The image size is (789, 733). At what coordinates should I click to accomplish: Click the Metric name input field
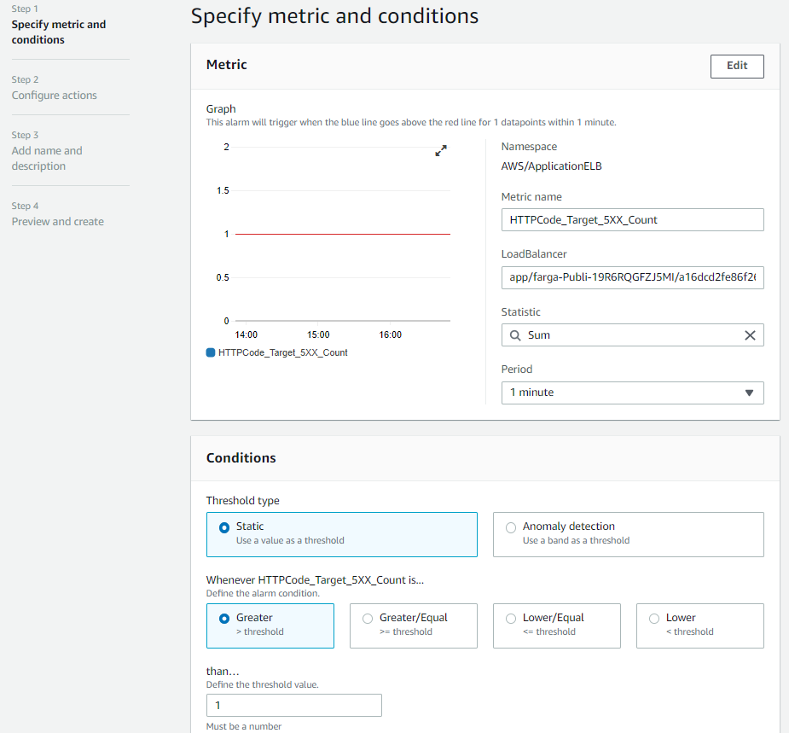(x=632, y=219)
